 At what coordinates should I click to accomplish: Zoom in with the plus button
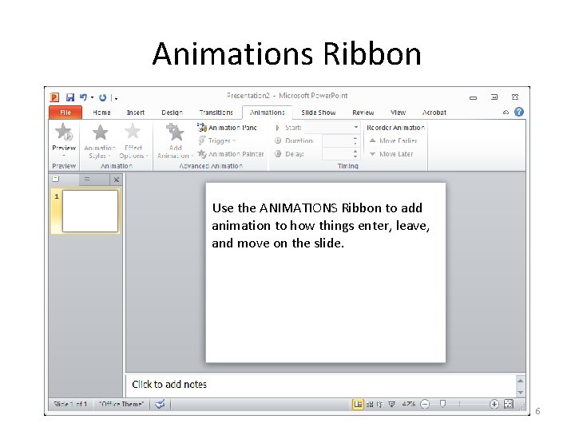[494, 404]
